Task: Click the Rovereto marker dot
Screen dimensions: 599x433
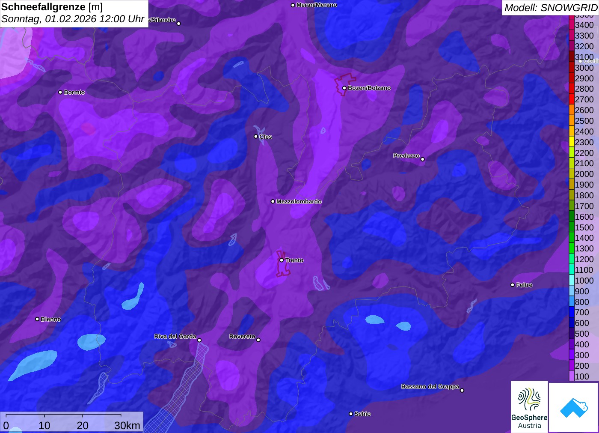Action: pyautogui.click(x=258, y=340)
